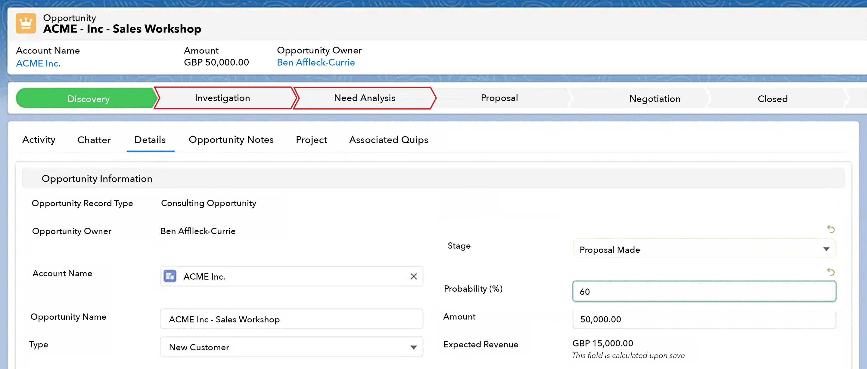Switch to the Activity tab
Screen dimensions: 867x369
tap(39, 140)
